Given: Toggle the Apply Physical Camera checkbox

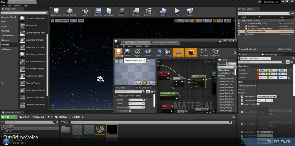Looking at the screenshot, I should click(242, 104).
